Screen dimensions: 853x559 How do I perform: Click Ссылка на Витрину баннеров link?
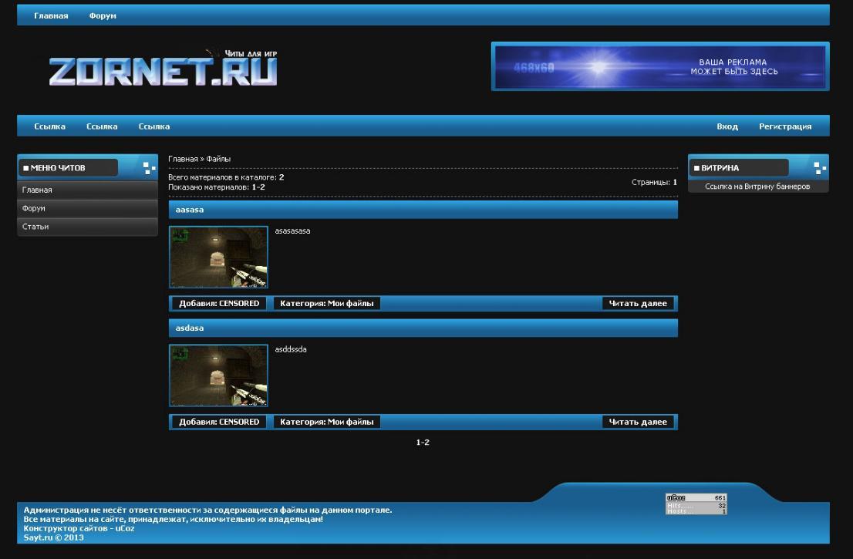pyautogui.click(x=757, y=187)
